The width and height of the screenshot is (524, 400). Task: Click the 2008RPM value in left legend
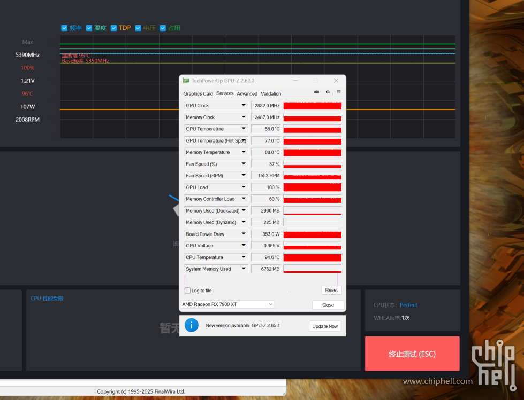[27, 120]
